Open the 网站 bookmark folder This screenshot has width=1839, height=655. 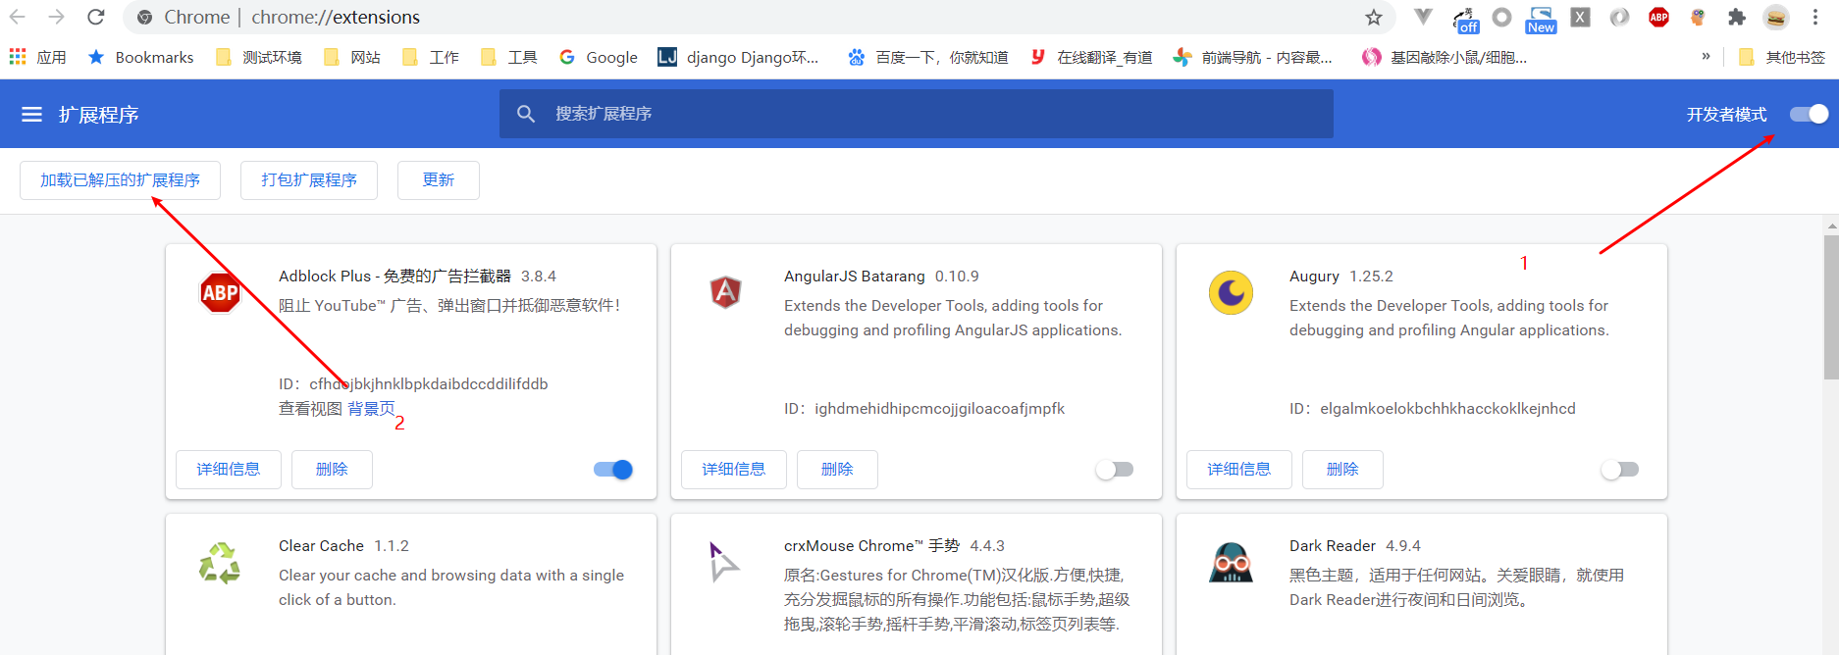pyautogui.click(x=351, y=57)
